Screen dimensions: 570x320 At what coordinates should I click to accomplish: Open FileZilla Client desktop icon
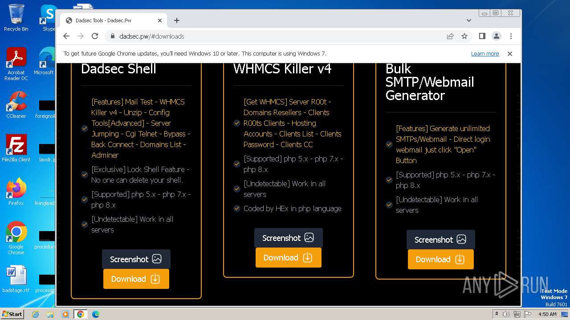(16, 148)
